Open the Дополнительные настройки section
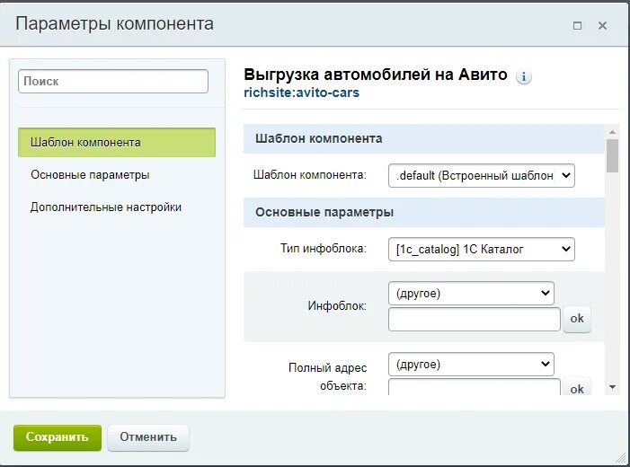Image resolution: width=630 pixels, height=467 pixels. point(106,207)
